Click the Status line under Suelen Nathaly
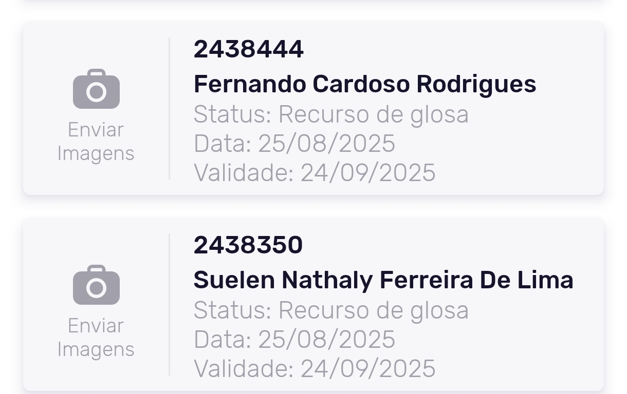627x394 pixels. tap(331, 310)
